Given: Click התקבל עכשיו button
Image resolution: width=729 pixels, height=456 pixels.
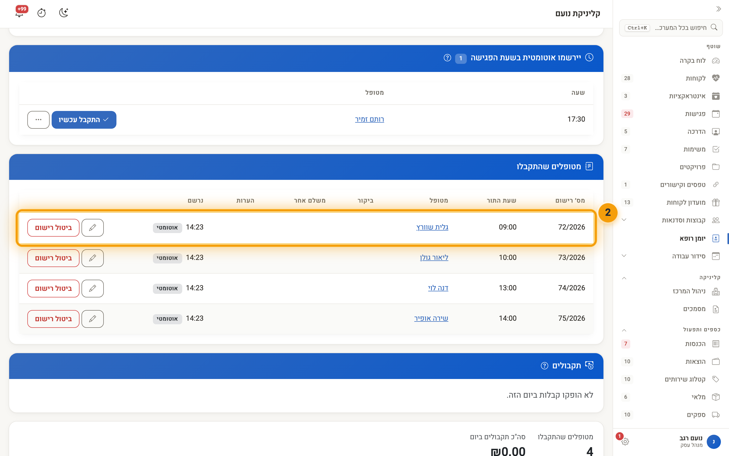Looking at the screenshot, I should (84, 120).
